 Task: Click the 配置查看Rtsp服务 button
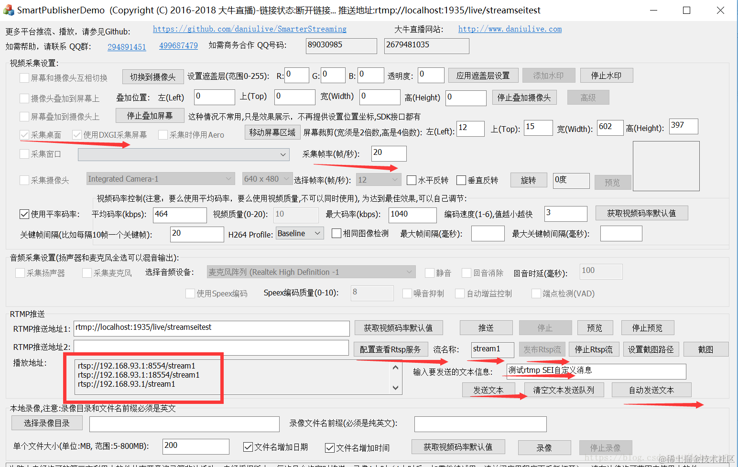(x=390, y=349)
